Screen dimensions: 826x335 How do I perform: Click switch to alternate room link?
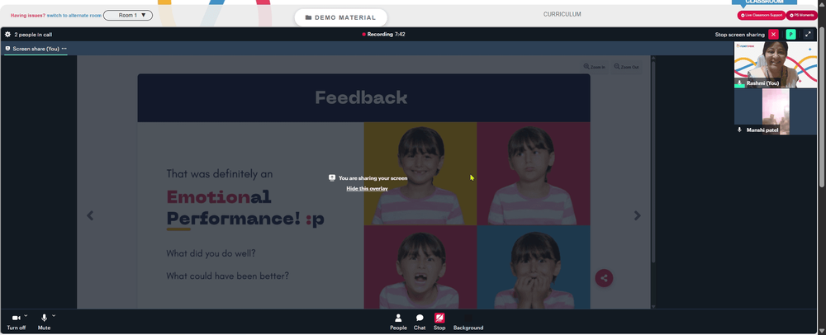pos(74,15)
